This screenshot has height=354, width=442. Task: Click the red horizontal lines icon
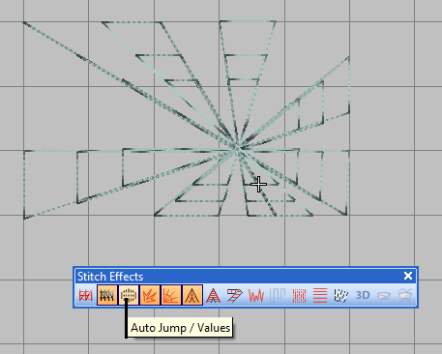pos(320,295)
